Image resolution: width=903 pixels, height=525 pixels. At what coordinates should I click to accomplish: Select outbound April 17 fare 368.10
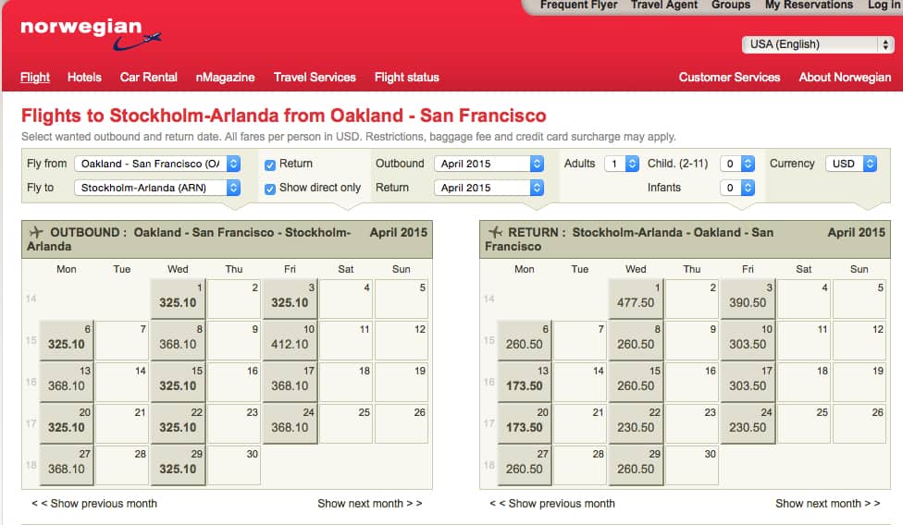pyautogui.click(x=290, y=382)
